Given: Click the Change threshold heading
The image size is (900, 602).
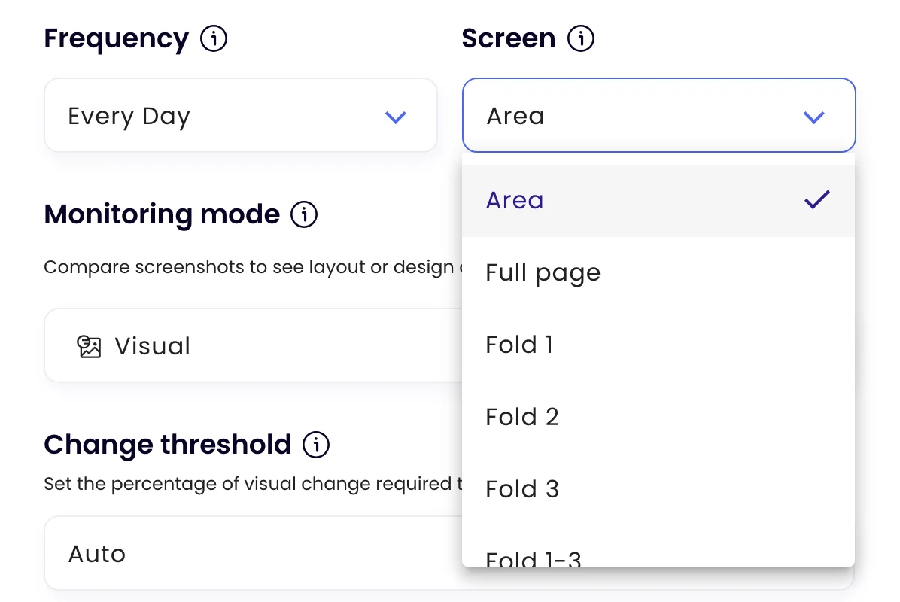Looking at the screenshot, I should (x=168, y=445).
